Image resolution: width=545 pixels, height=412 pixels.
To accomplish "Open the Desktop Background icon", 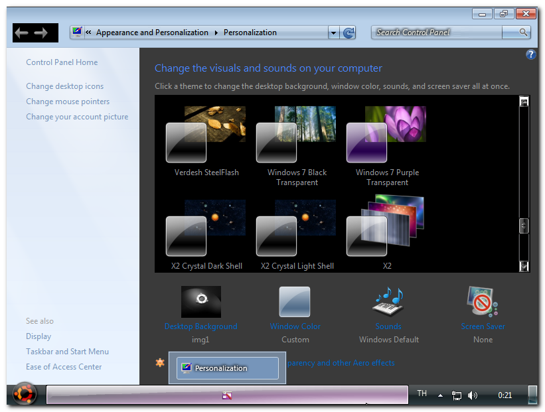I will click(201, 301).
